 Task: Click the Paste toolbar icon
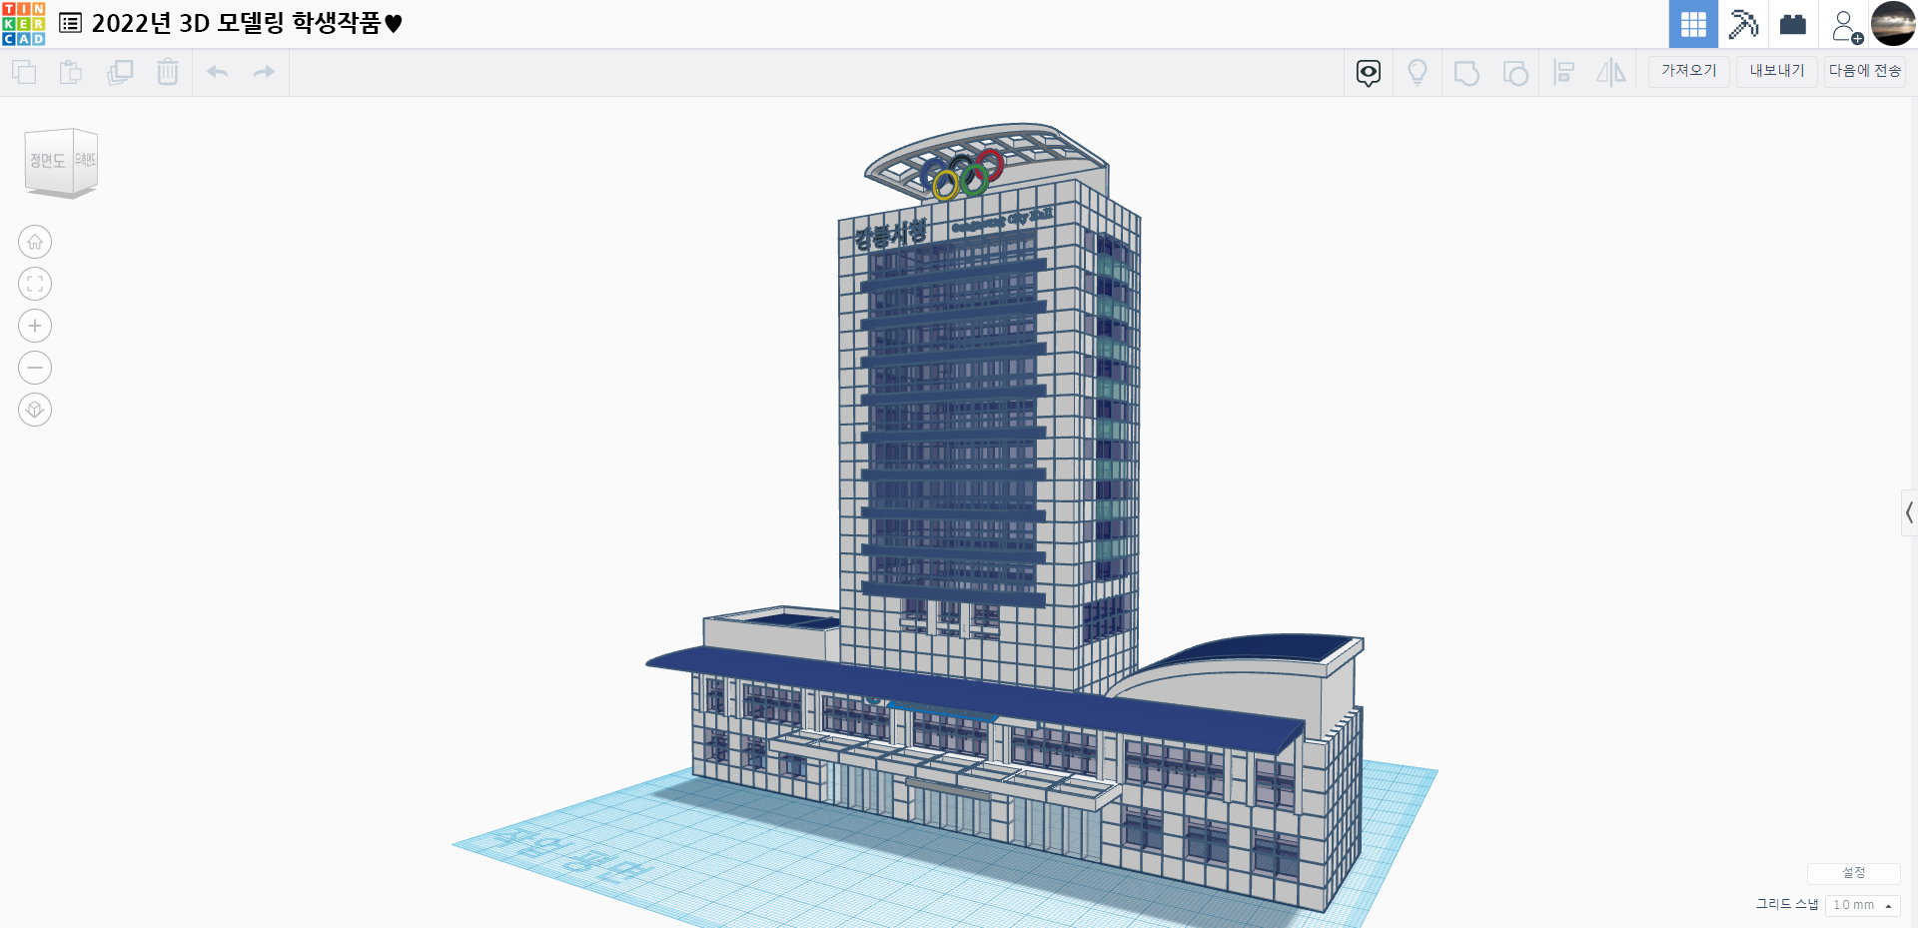(71, 72)
